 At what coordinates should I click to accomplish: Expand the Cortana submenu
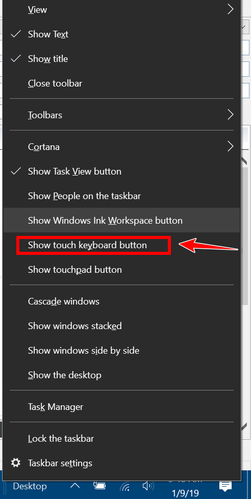click(121, 147)
